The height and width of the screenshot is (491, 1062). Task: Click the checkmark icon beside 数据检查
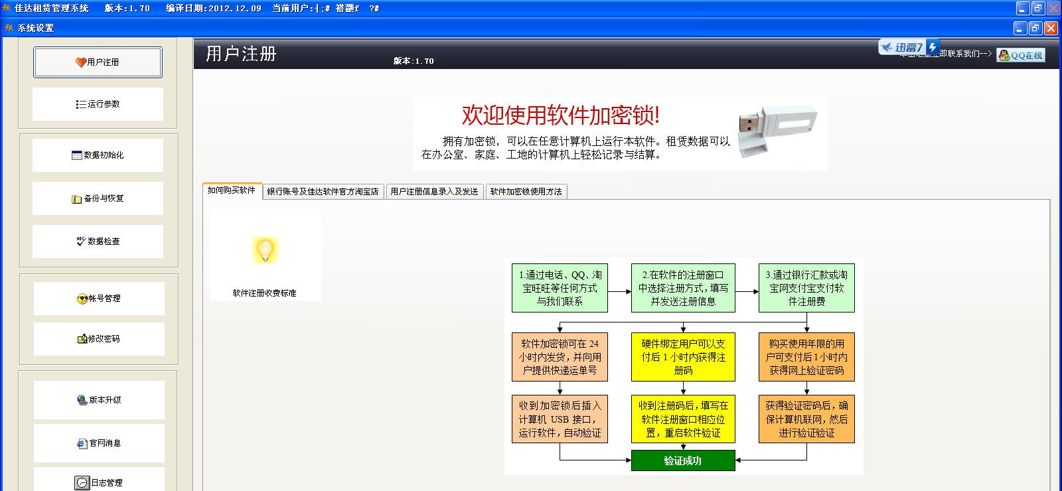[x=81, y=242]
